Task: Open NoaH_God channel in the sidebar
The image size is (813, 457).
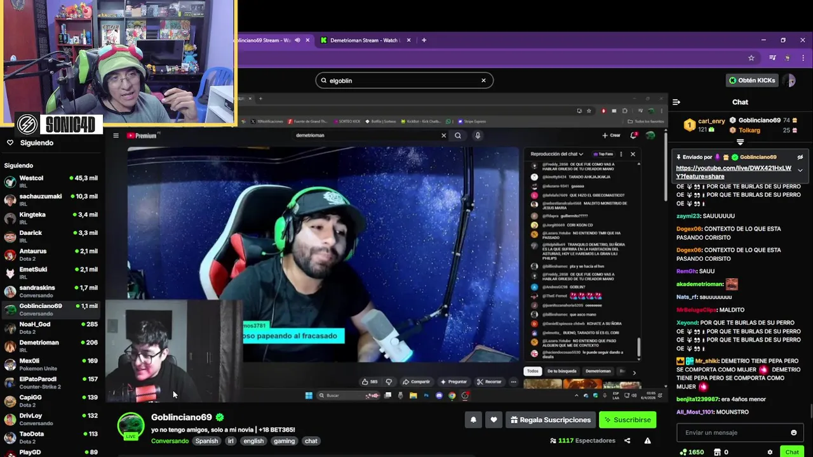Action: [51, 328]
